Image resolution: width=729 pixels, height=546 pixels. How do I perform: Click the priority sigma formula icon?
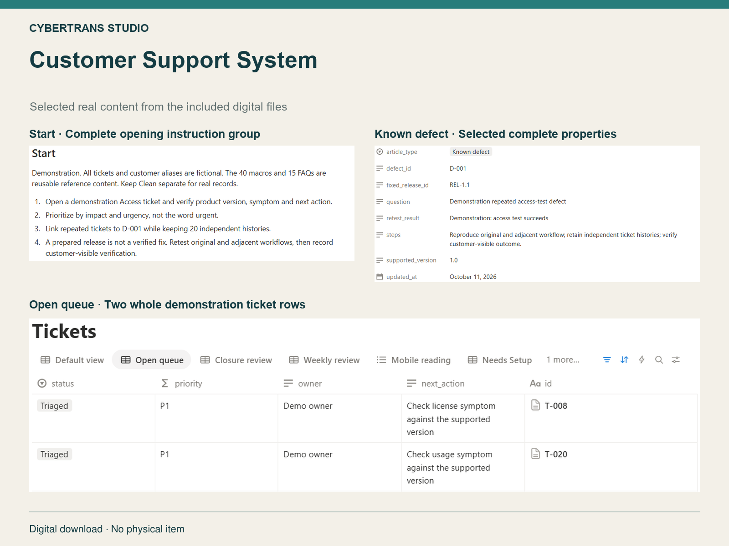click(165, 384)
